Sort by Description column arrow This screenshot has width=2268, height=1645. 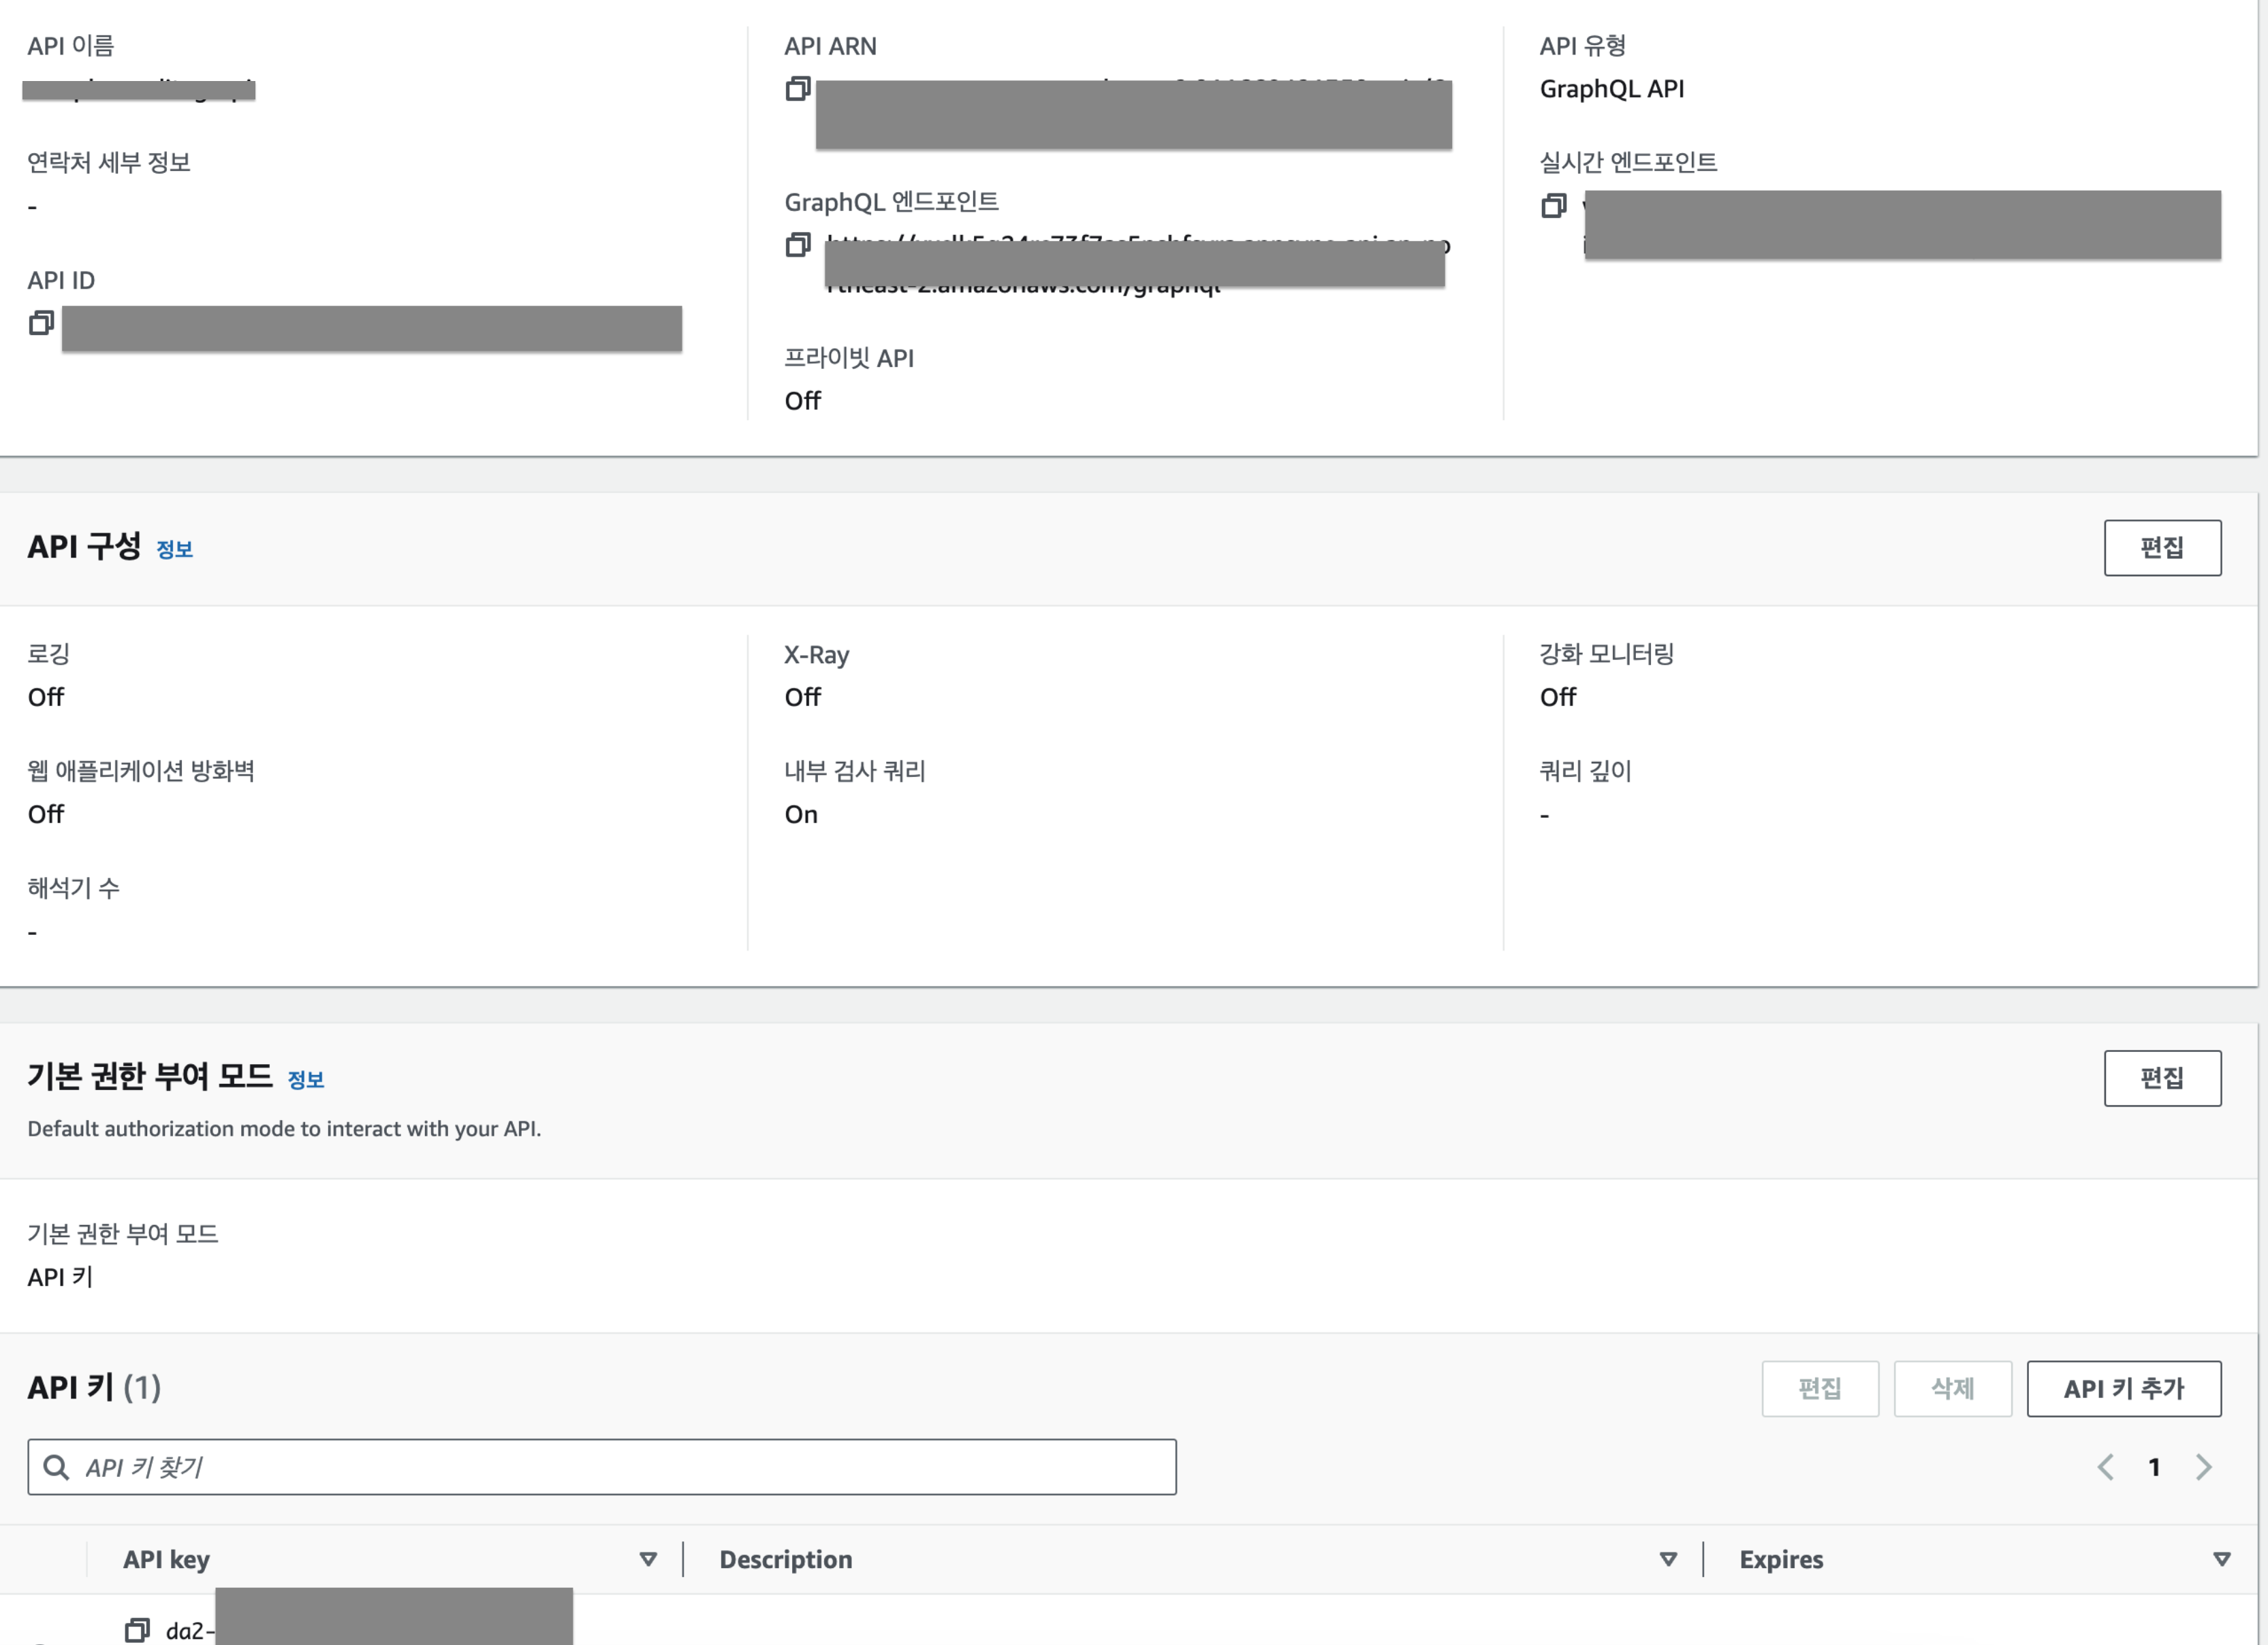click(1668, 1559)
